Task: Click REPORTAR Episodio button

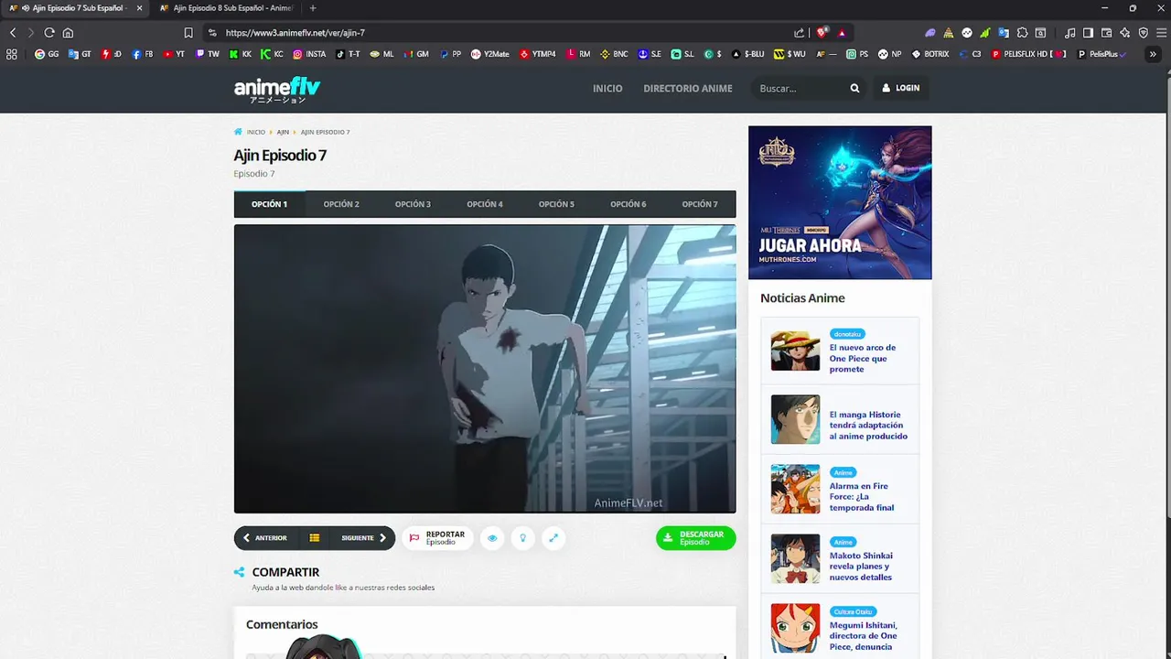Action: [437, 538]
